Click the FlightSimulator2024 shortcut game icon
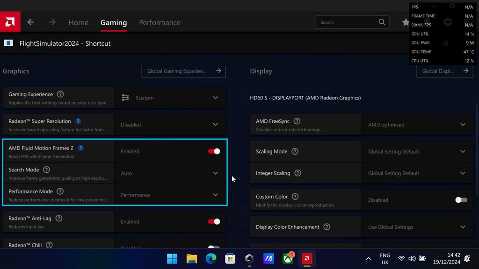Viewport: 479px width, 269px height. 8,43
